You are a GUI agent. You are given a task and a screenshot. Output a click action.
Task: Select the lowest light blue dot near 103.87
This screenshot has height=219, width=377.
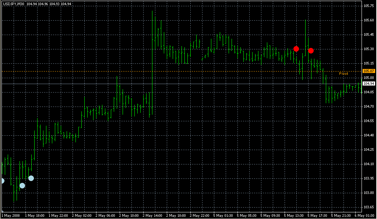click(x=22, y=185)
